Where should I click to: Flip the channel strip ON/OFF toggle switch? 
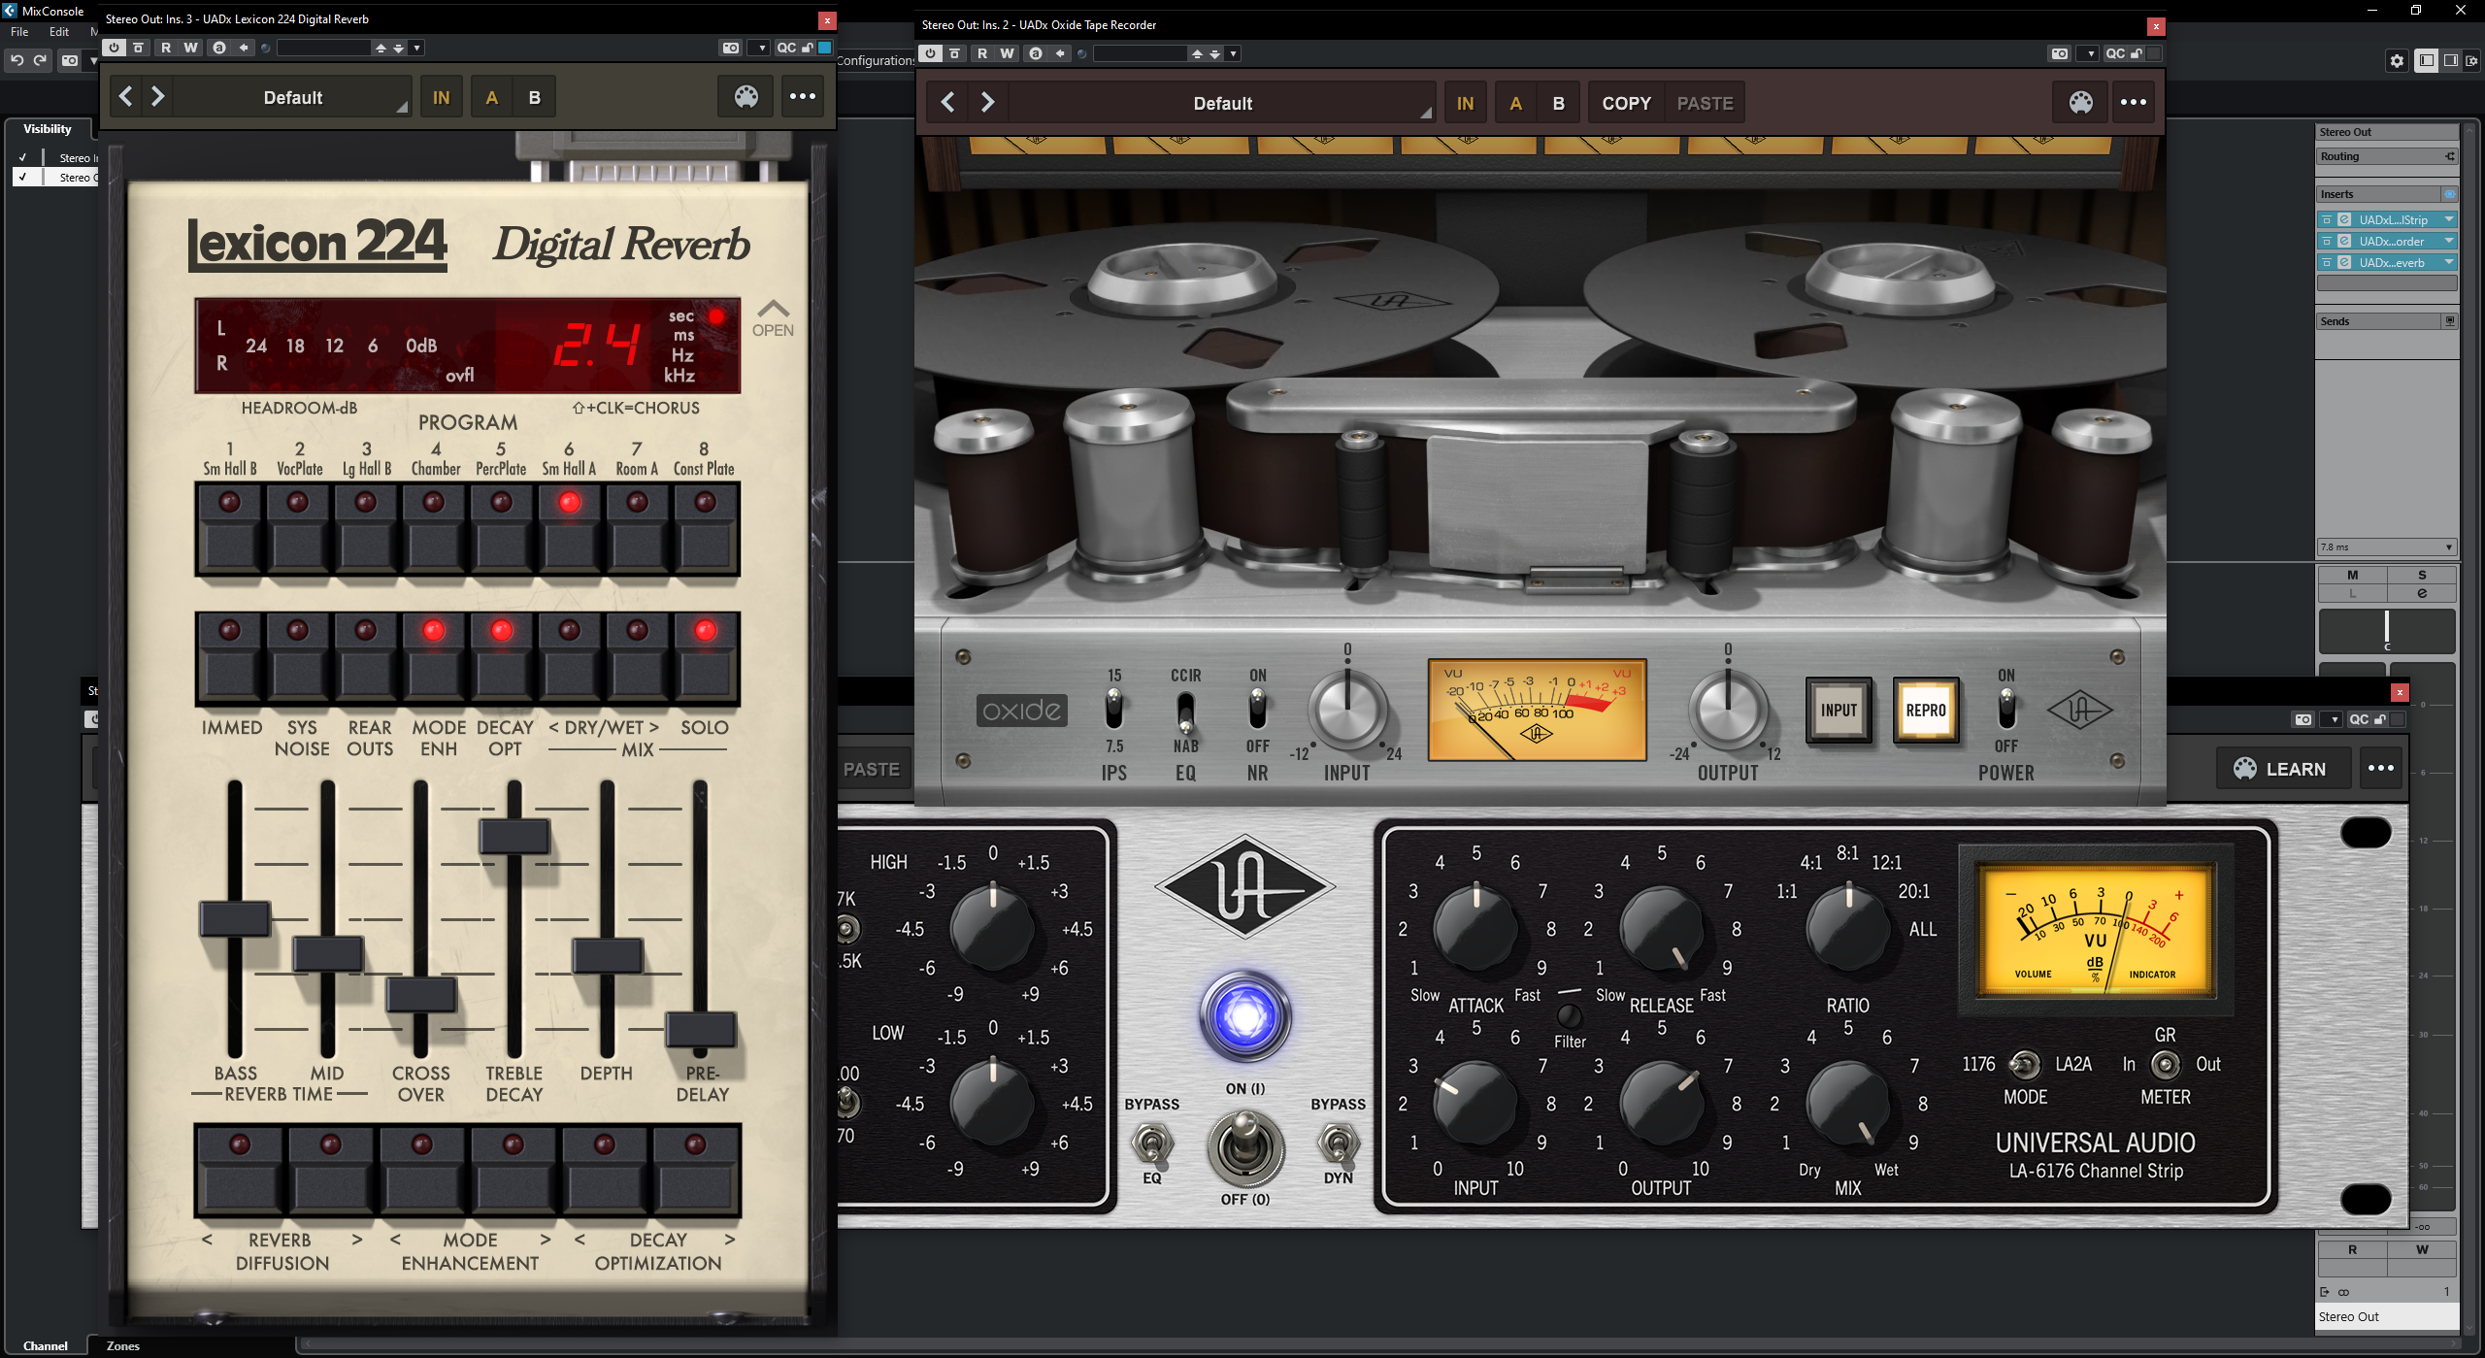[1245, 1145]
